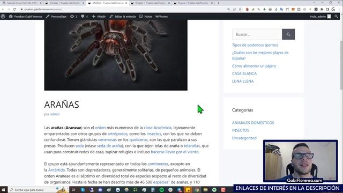Click the admin author link
Image resolution: width=343 pixels, height=193 pixels.
(55, 114)
